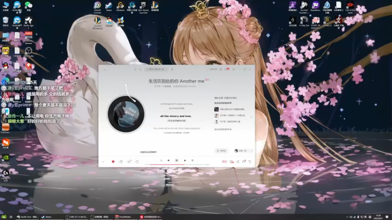Unlike the song via the red heart
Screen dimensions: 392x220
point(113,162)
